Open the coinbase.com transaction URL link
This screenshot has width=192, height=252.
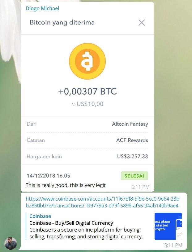click(x=102, y=202)
